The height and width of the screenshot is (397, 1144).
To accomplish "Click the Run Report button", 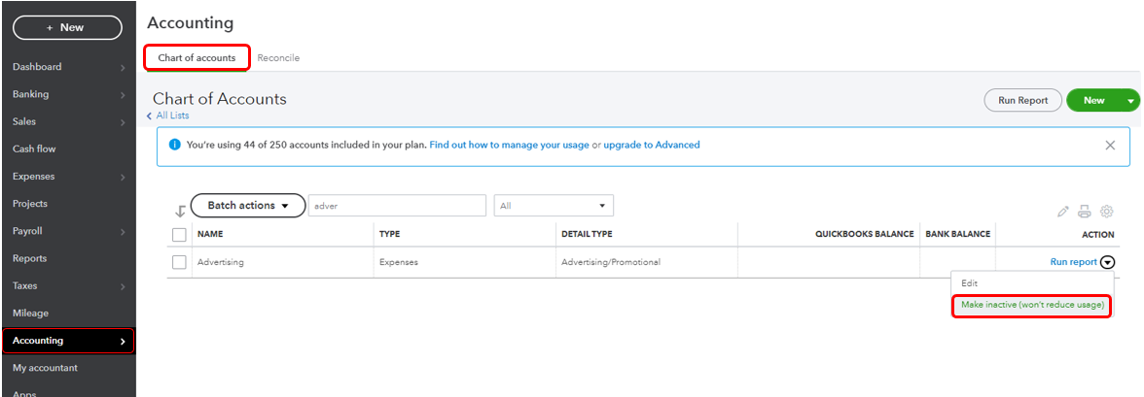I will pos(1023,101).
